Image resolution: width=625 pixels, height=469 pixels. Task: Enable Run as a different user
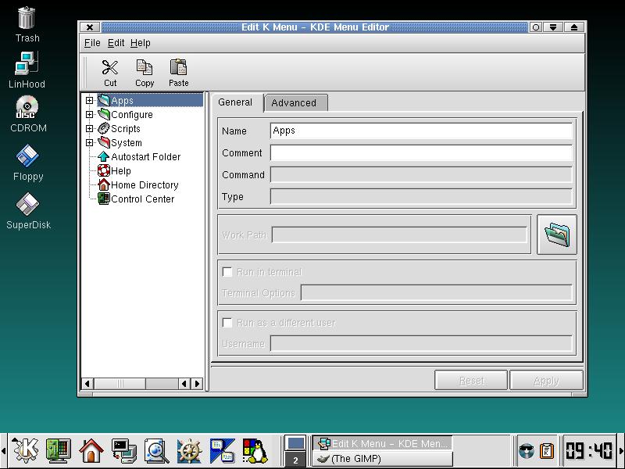(x=227, y=323)
